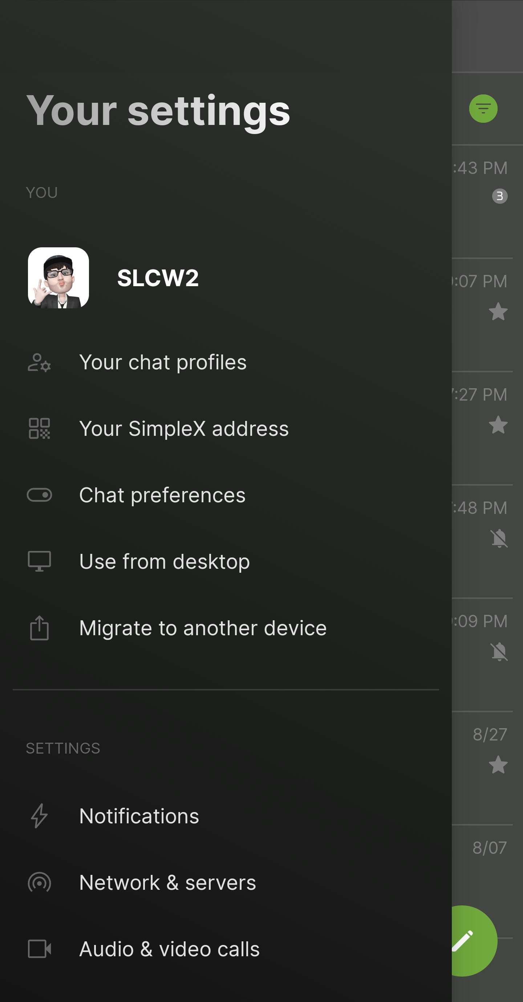Open Network & servers settings
Image resolution: width=523 pixels, height=1002 pixels.
point(167,882)
